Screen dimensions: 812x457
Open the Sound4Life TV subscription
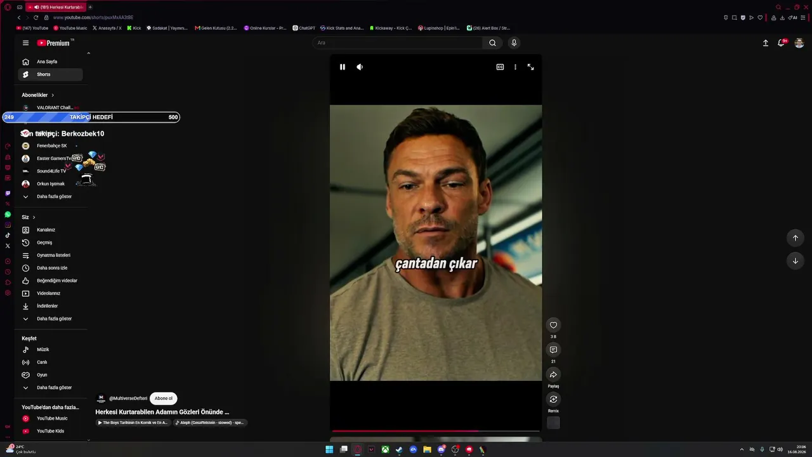click(x=51, y=171)
